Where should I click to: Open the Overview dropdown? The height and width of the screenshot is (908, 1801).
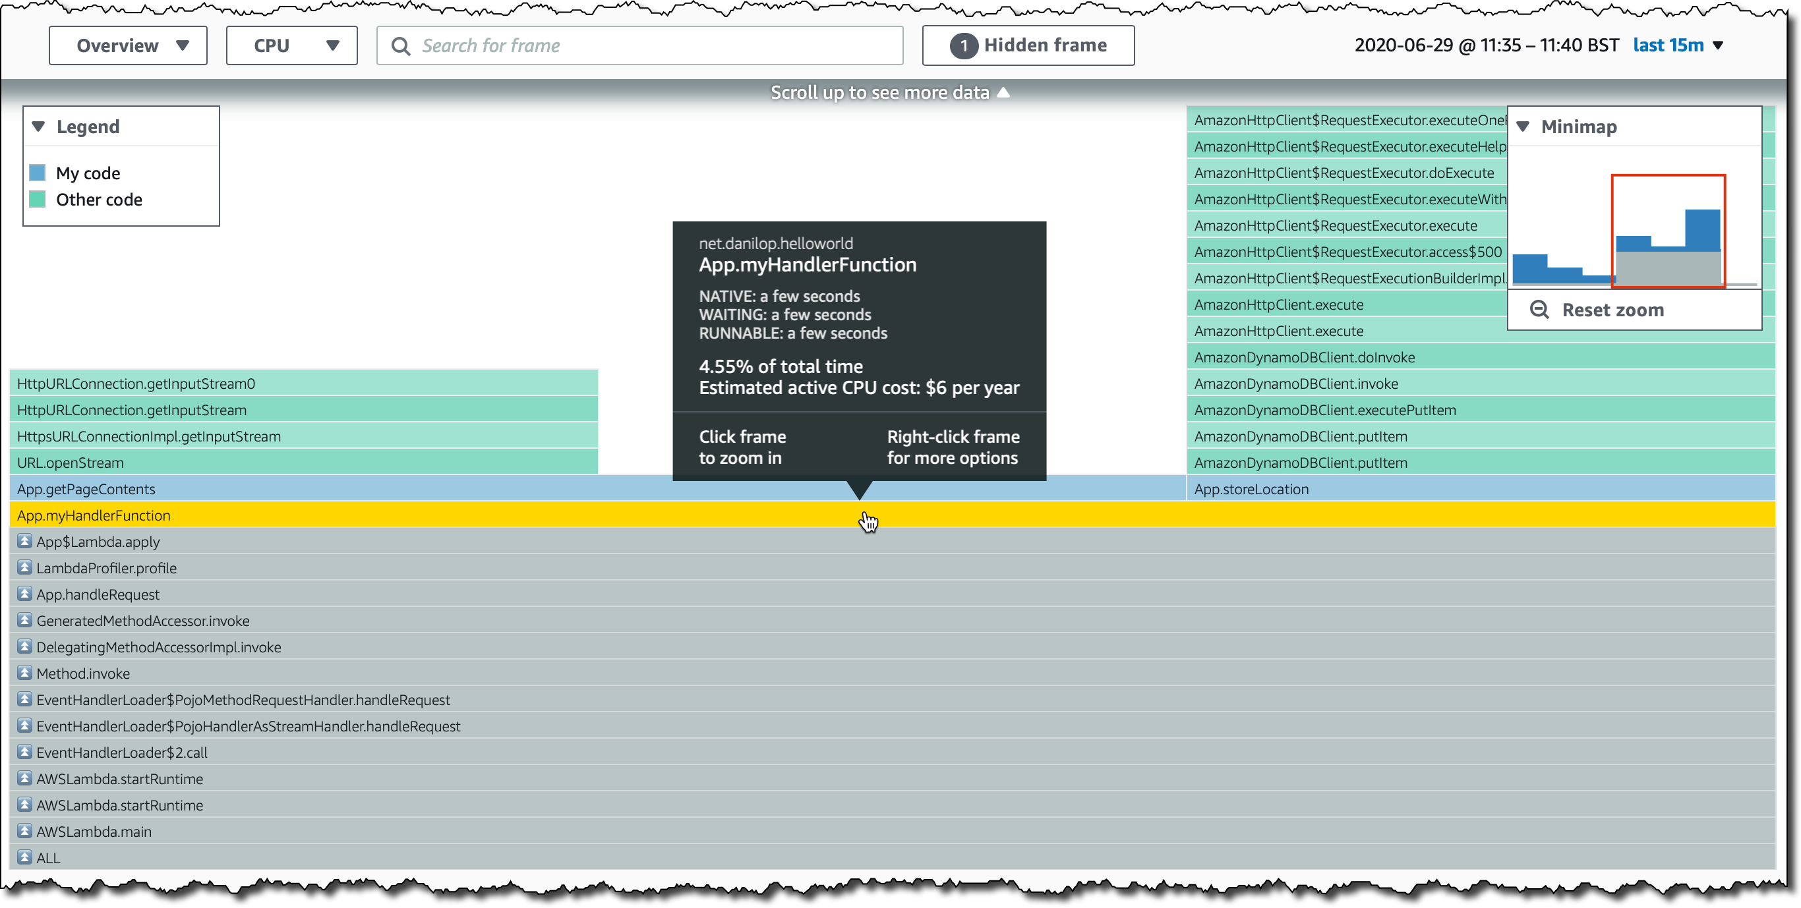(128, 46)
